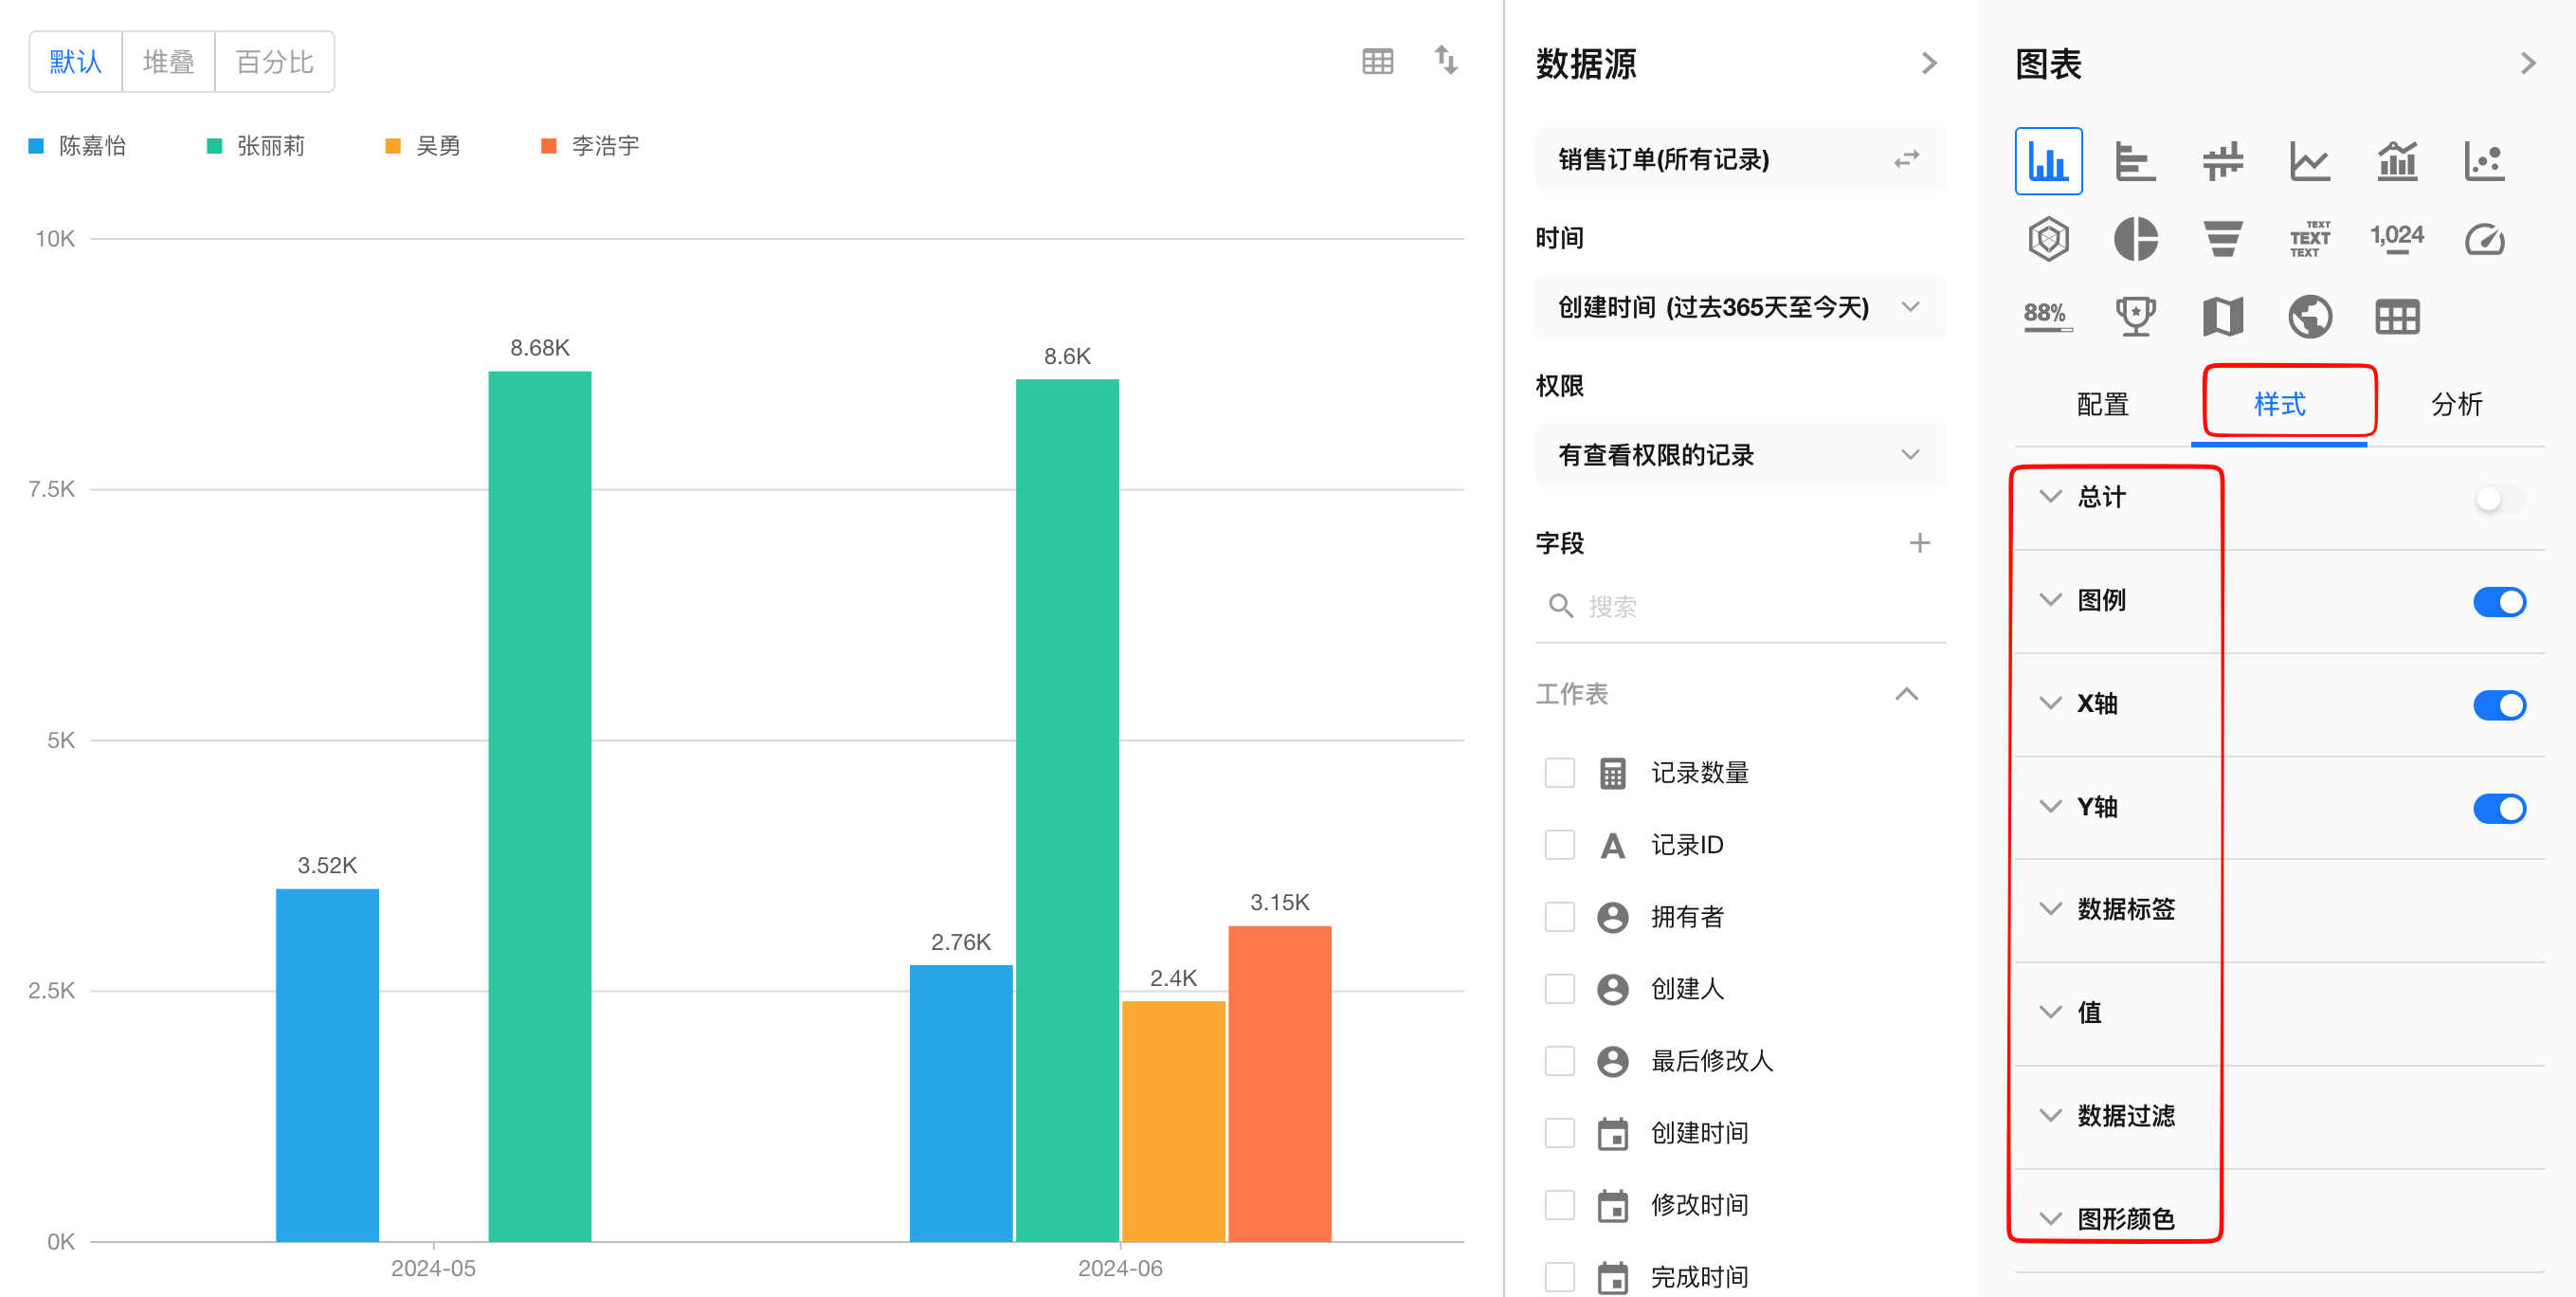Switch to the 配置 tab
The height and width of the screenshot is (1297, 2576).
[2102, 404]
